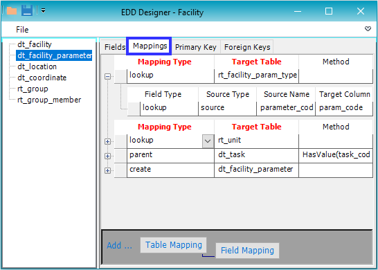This screenshot has height=270, width=378.
Task: Switch to the Primary Key tab
Action: pos(195,47)
